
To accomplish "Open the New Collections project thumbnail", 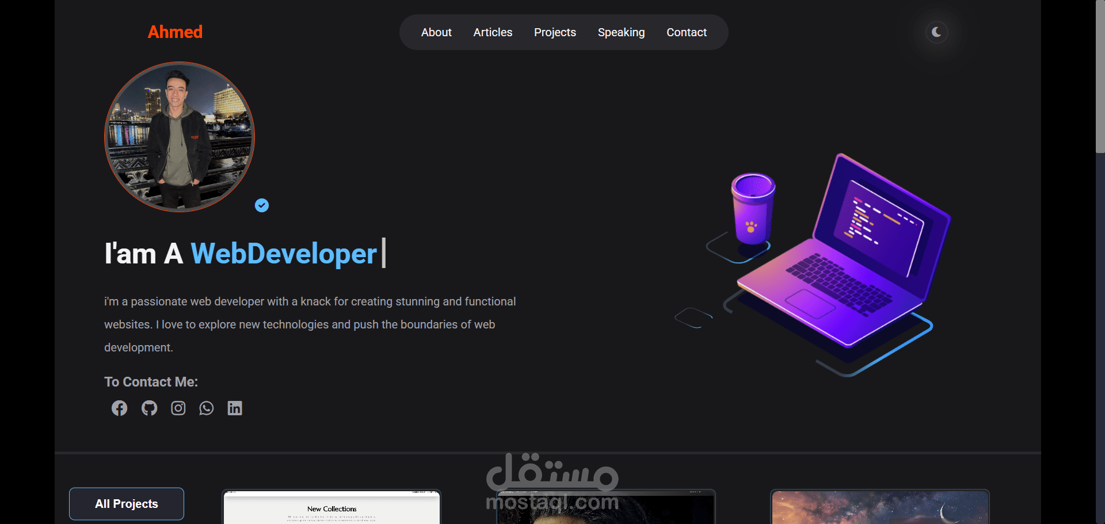I will [331, 507].
